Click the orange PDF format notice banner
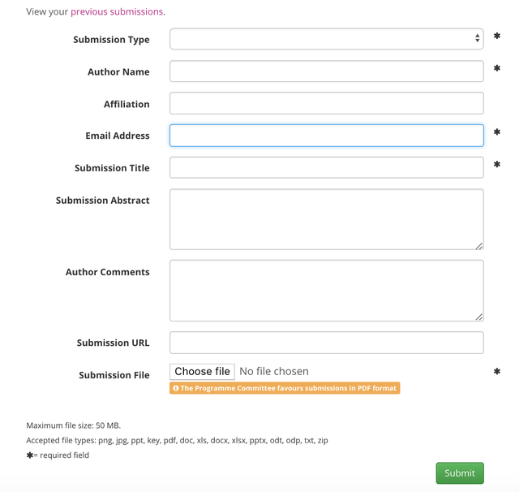Image resolution: width=519 pixels, height=492 pixels. pyautogui.click(x=285, y=388)
